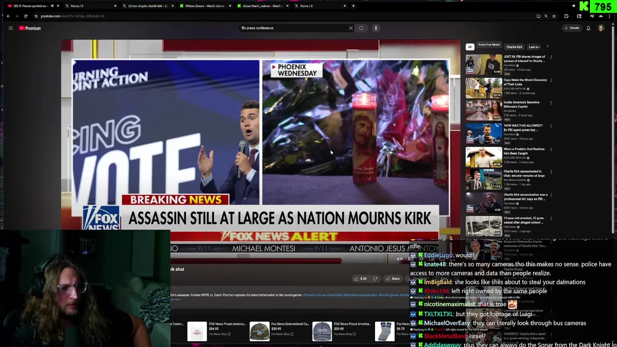This screenshot has height=347, width=617.
Task: Dislike the video with thumbs-down
Action: pyautogui.click(x=375, y=279)
